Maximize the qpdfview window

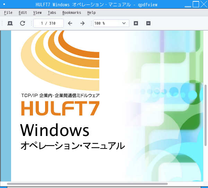(x=196, y=4)
